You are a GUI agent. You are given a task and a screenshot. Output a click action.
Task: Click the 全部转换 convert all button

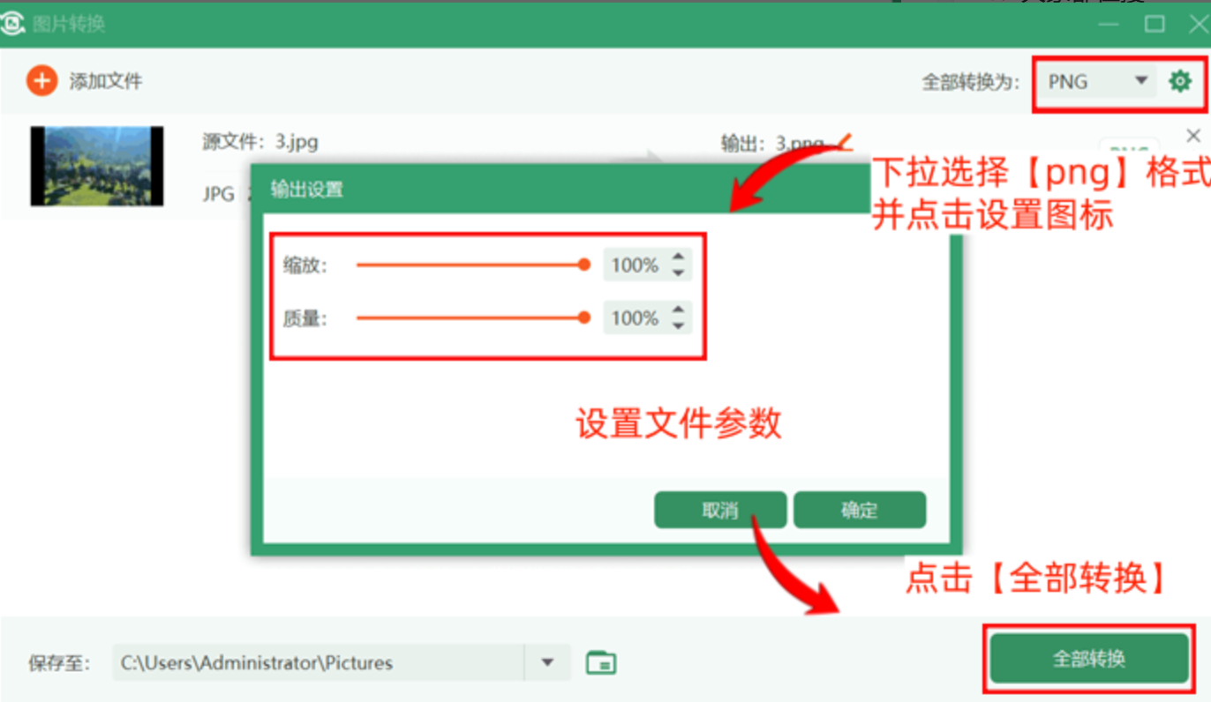pyautogui.click(x=1089, y=659)
